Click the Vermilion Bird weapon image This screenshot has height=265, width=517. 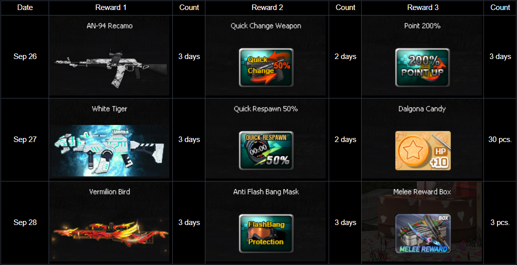(x=111, y=233)
